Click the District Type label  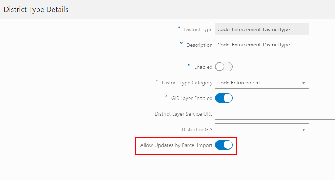(x=198, y=30)
